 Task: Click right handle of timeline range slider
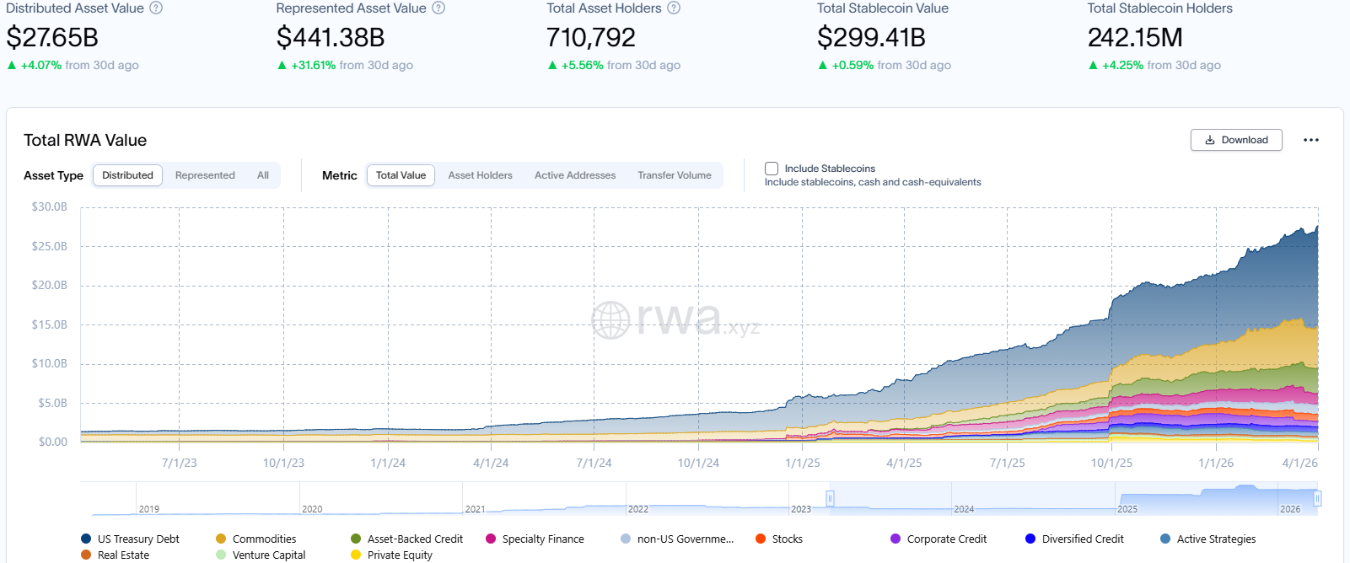pyautogui.click(x=1317, y=499)
